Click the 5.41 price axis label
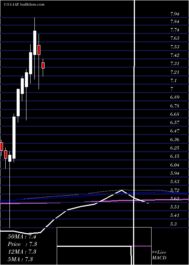This screenshot has height=265, width=189. [x=175, y=215]
